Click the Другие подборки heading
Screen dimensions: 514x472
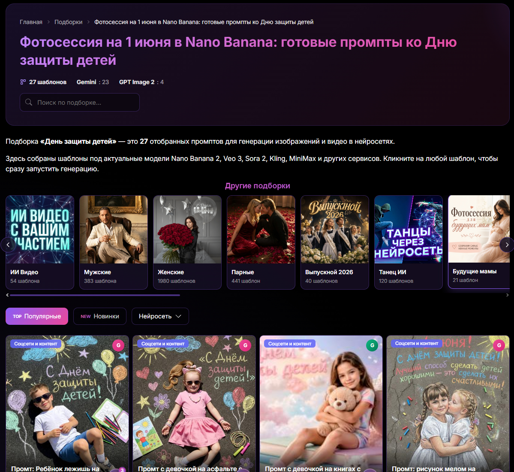pyautogui.click(x=257, y=186)
